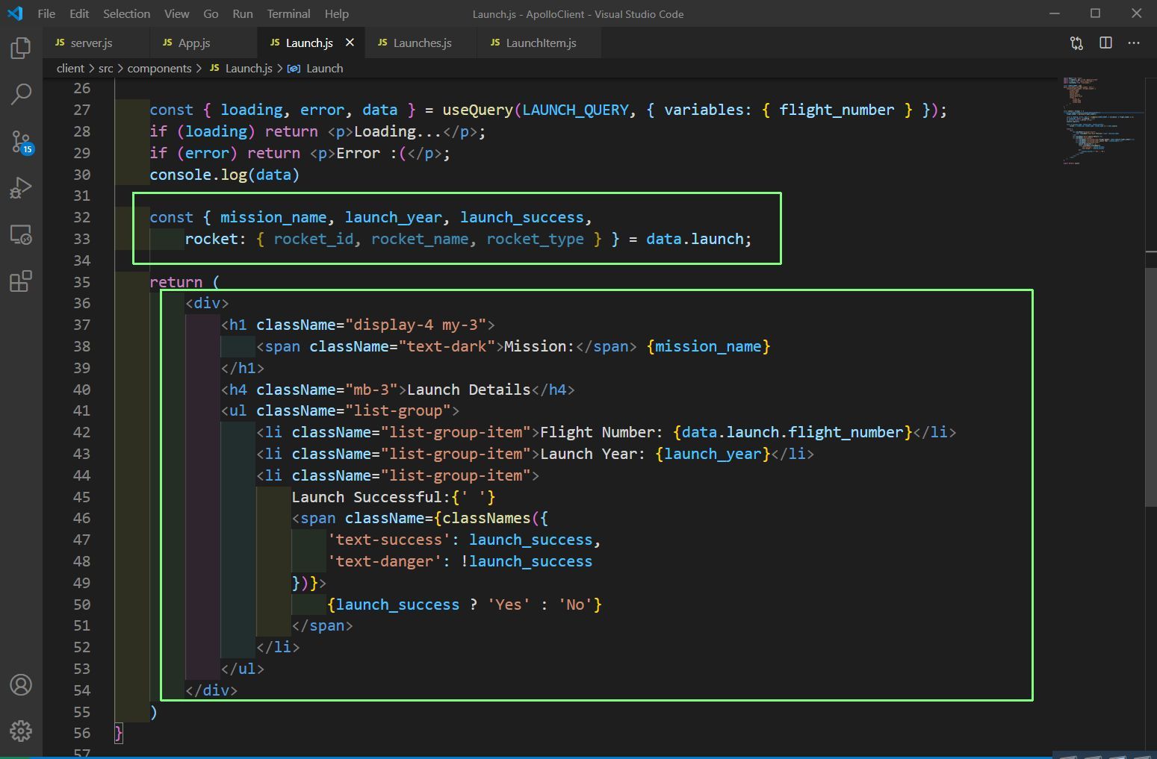
Task: Click the client breadcrumb
Action: coord(70,68)
